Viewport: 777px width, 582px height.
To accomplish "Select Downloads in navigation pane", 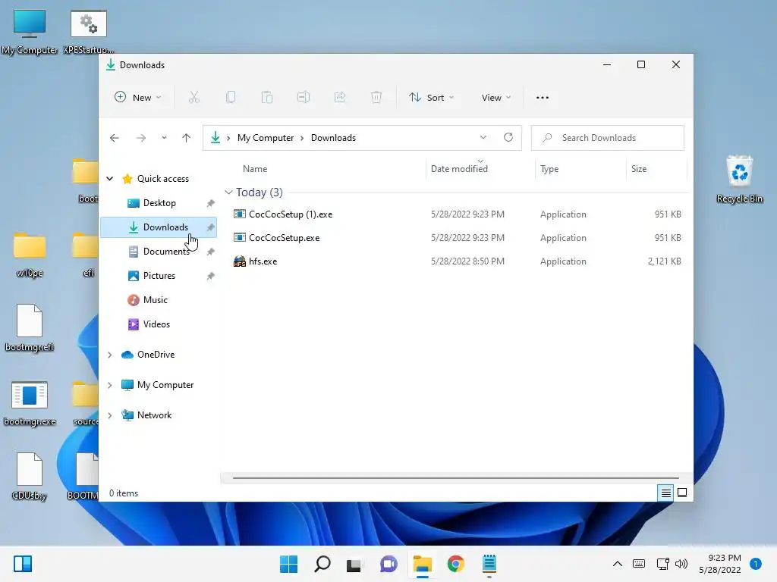I will click(x=159, y=227).
